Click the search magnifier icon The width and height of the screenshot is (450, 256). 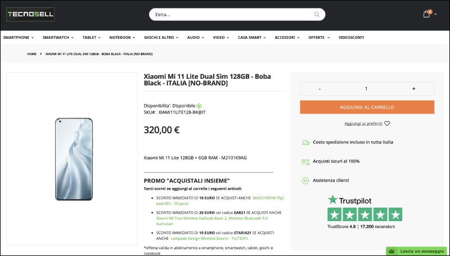pos(317,15)
